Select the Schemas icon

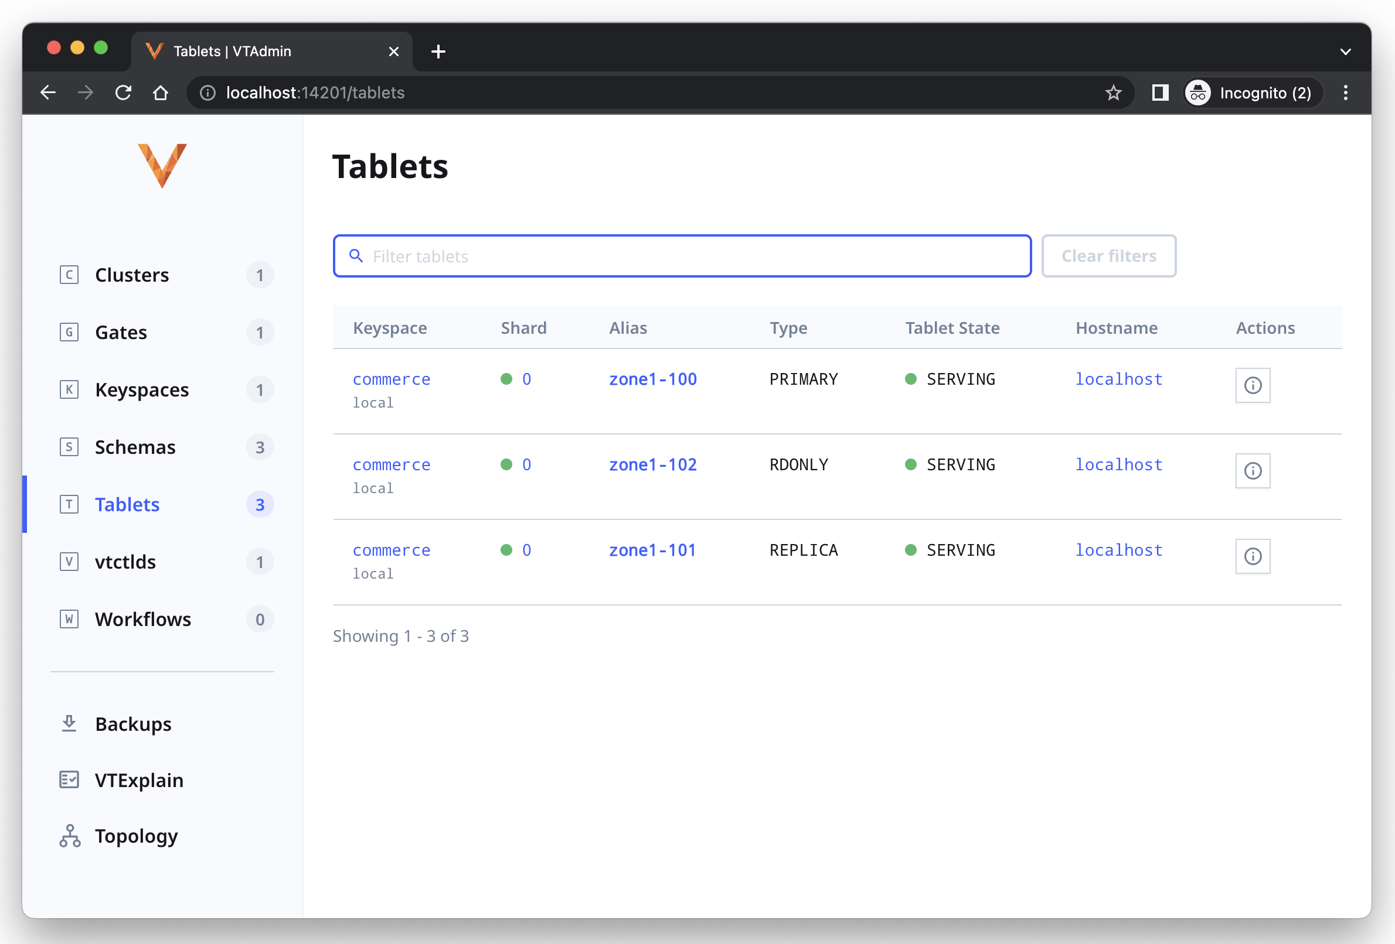pyautogui.click(x=69, y=447)
